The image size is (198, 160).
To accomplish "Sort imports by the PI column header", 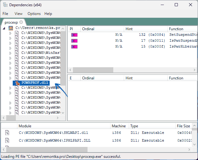I will pyautogui.click(x=74, y=29).
